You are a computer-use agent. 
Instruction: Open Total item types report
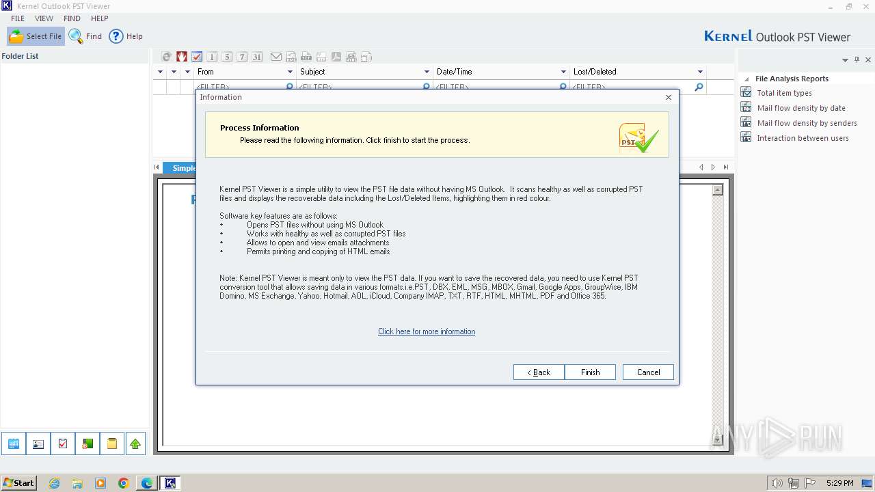coord(784,93)
